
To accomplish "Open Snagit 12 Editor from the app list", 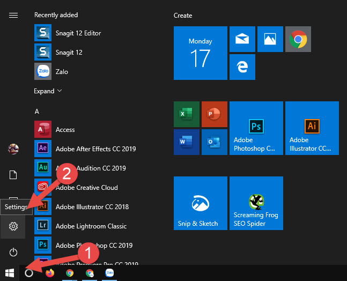I will coord(78,33).
